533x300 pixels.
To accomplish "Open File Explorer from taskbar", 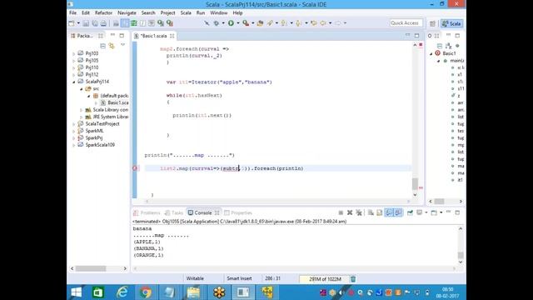I will pos(194,292).
